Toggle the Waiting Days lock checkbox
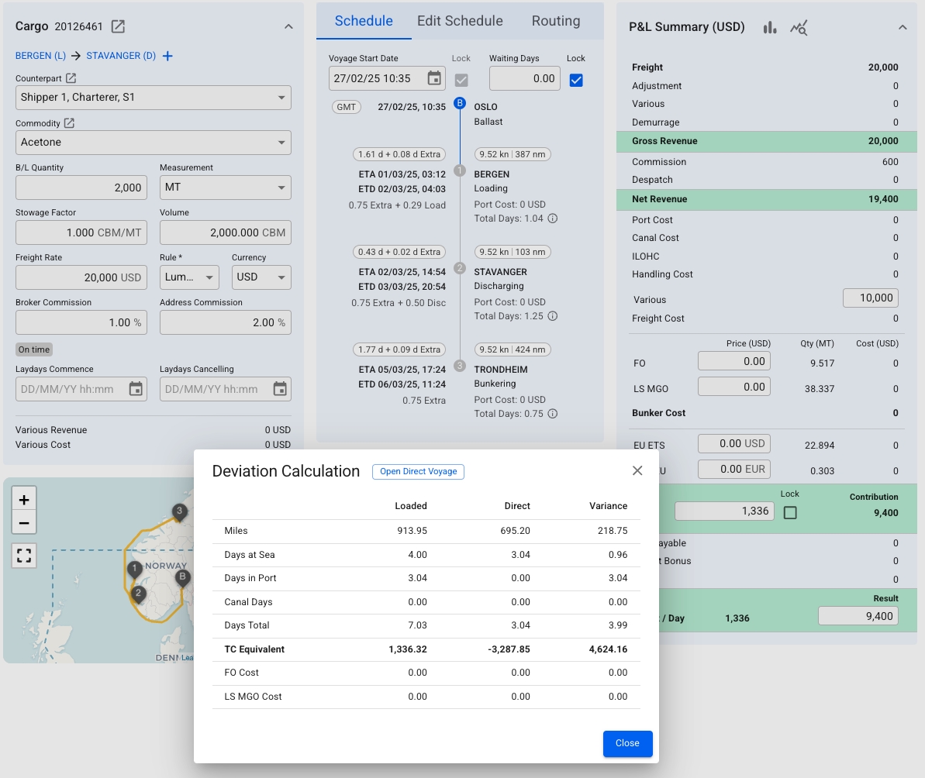This screenshot has width=925, height=778. (x=576, y=80)
